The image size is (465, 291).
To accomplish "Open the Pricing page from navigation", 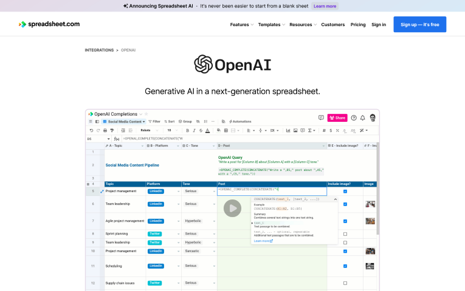I will pyautogui.click(x=358, y=25).
